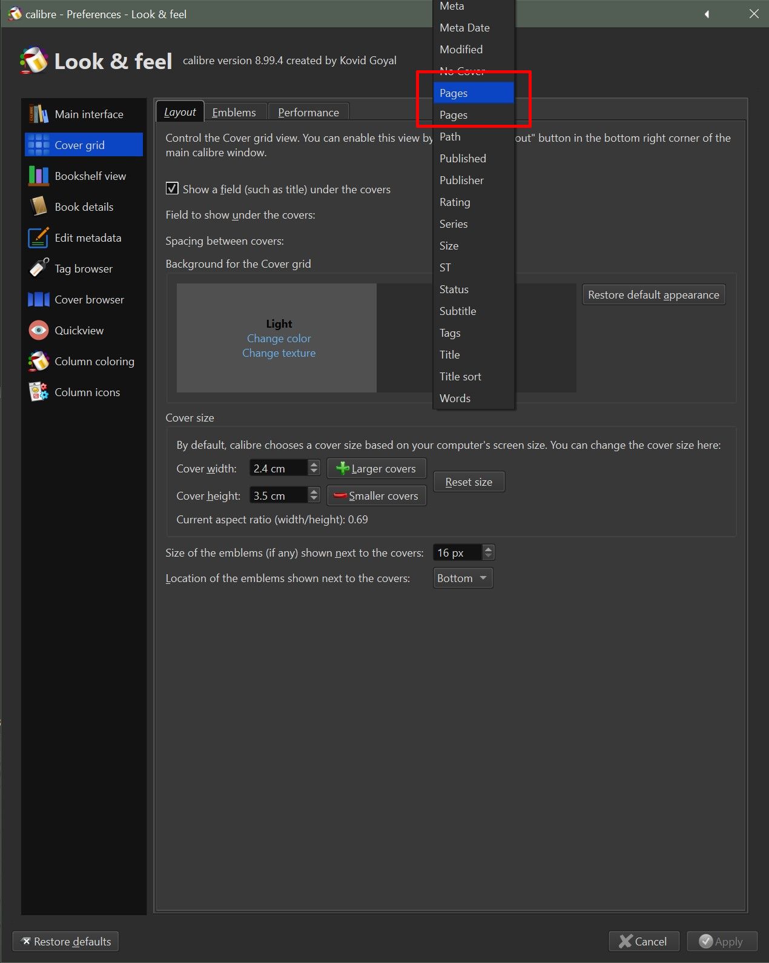The image size is (769, 963).
Task: Choose Tags from the field list
Action: pyautogui.click(x=474, y=333)
